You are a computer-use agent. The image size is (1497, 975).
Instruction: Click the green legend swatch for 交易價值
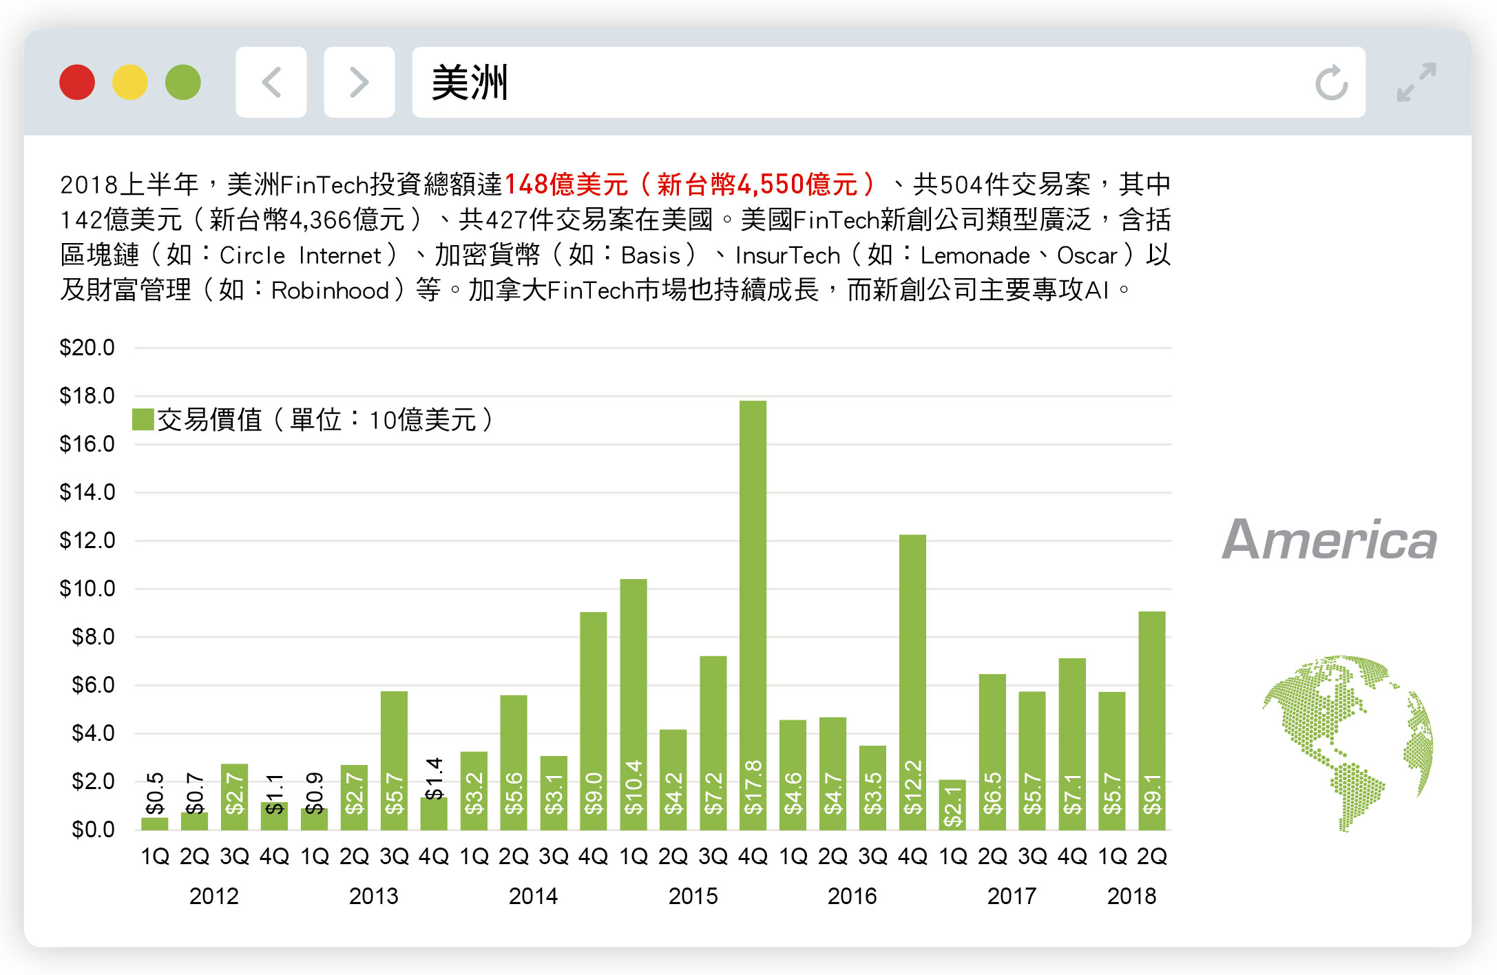click(x=143, y=419)
